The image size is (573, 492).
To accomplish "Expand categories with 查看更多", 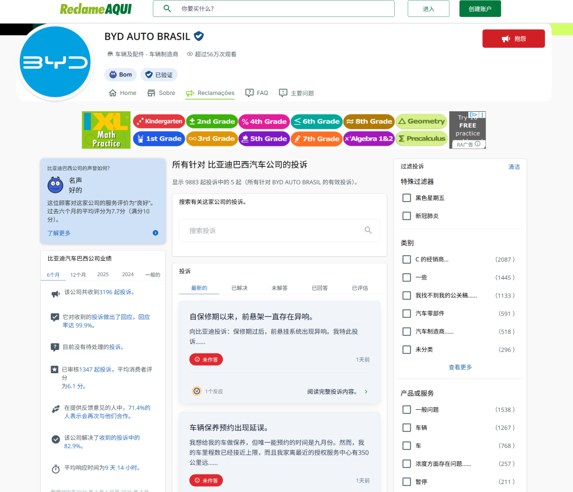I will tap(460, 367).
